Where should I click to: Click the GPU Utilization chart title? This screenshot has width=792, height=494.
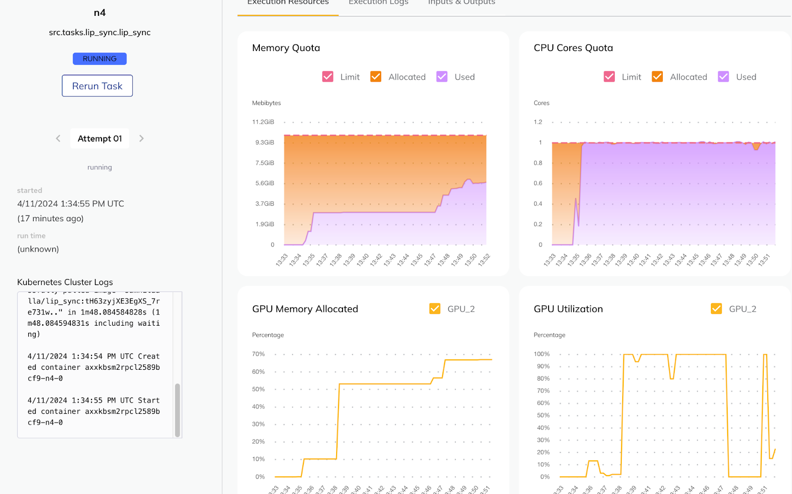(x=568, y=309)
